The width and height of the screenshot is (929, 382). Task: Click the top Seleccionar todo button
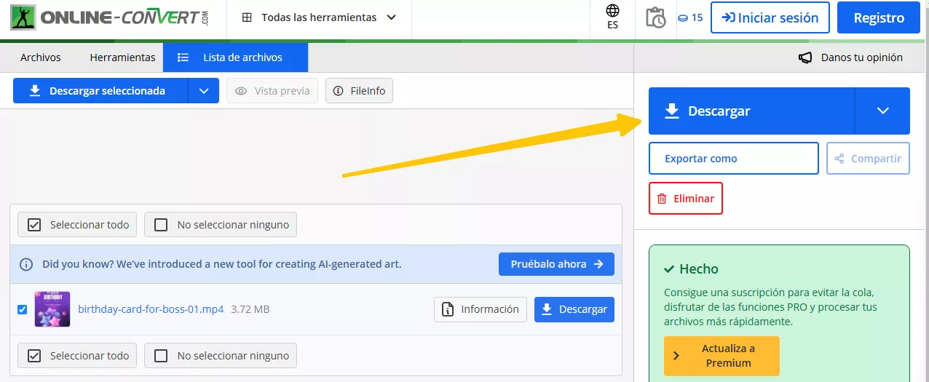(78, 225)
